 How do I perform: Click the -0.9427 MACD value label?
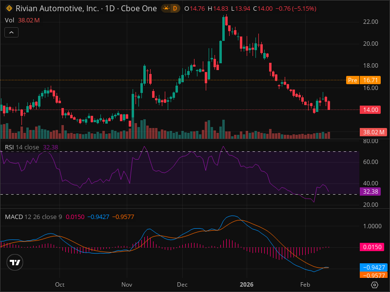pyautogui.click(x=373, y=267)
